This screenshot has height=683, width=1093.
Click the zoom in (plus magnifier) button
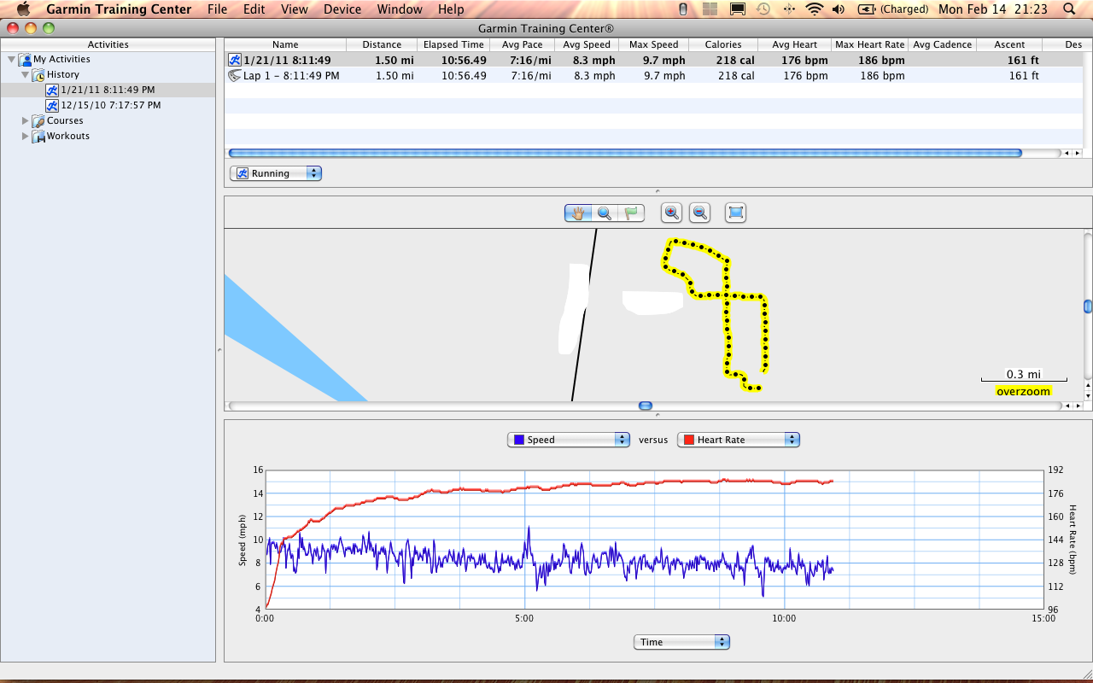pos(672,213)
